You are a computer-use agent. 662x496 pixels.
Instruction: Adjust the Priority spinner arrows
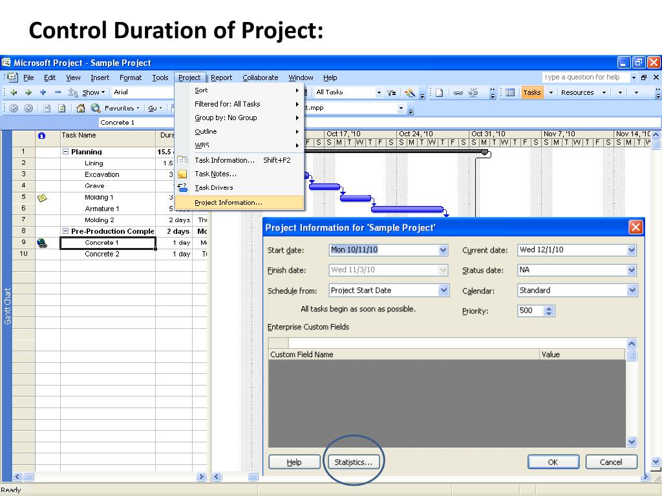tap(548, 311)
